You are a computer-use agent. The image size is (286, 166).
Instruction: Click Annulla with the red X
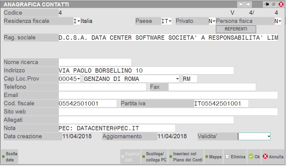pos(273,157)
